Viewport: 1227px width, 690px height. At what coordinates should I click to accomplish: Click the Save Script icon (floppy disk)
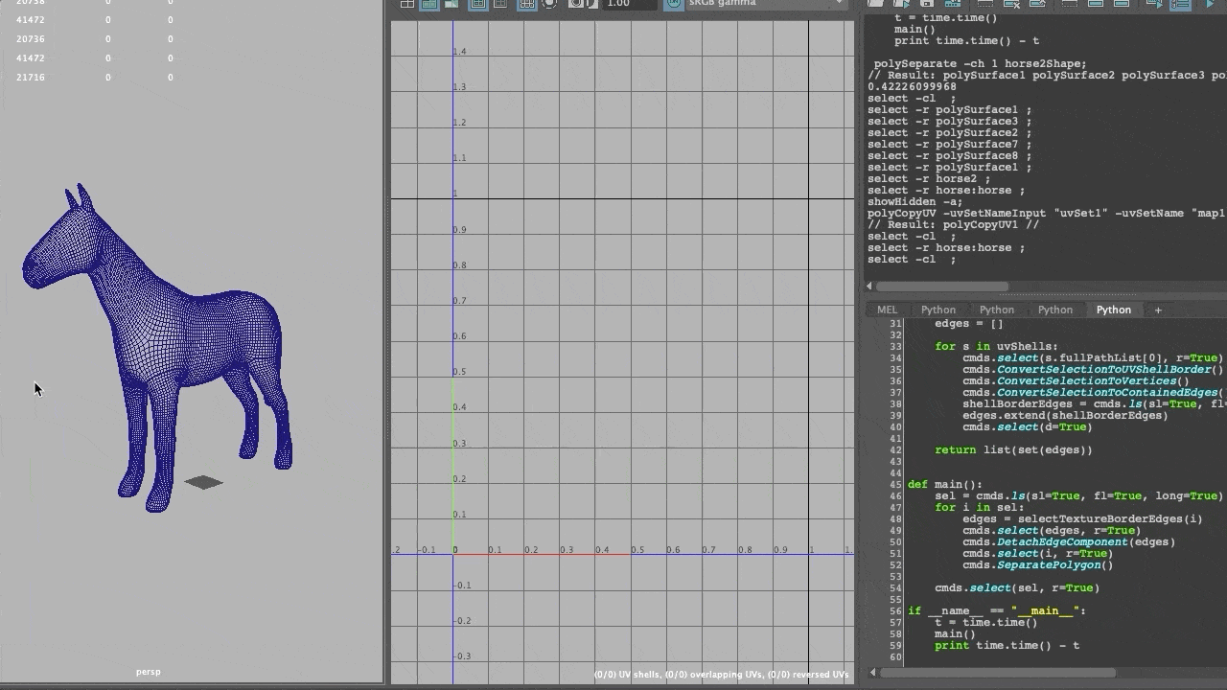(x=927, y=4)
